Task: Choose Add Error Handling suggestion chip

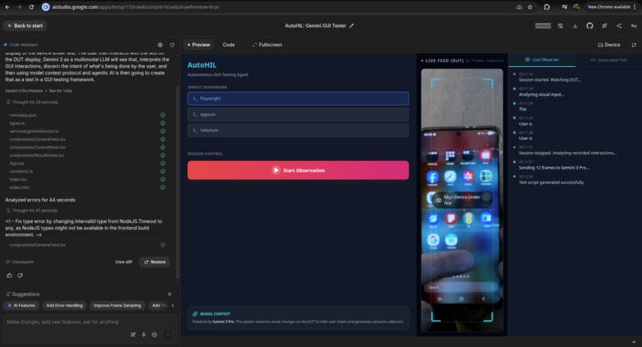Action: pyautogui.click(x=65, y=306)
